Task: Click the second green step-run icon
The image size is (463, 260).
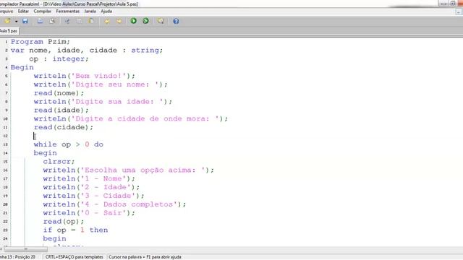Action: [145, 21]
